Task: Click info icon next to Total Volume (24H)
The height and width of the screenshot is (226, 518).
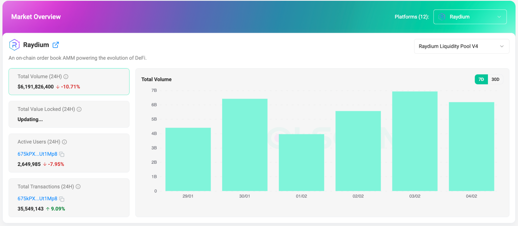Action: 66,77
